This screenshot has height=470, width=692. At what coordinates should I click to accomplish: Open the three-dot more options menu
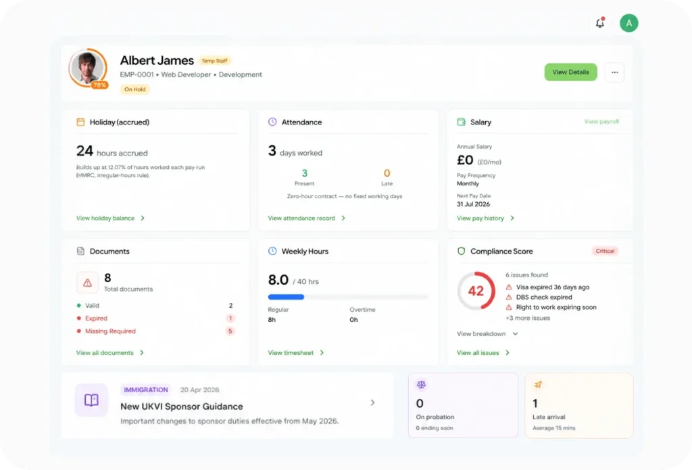[x=615, y=72]
